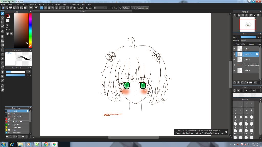Screen dimensions: 262x147
Task: Click the Undo arrow in toolbar
Action: (31, 8)
